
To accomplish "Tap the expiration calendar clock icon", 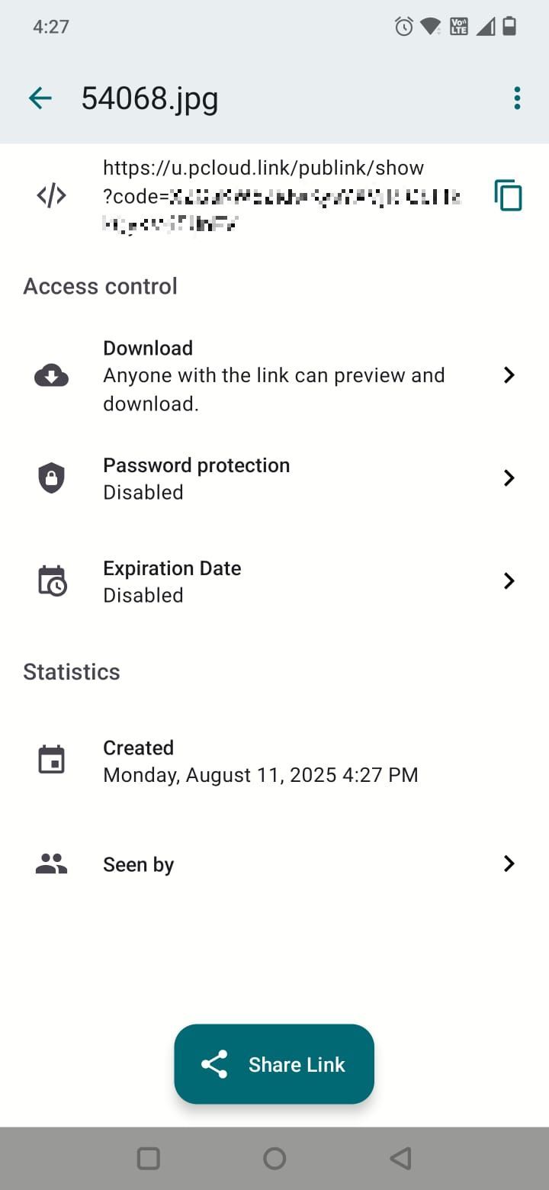I will 52,581.
